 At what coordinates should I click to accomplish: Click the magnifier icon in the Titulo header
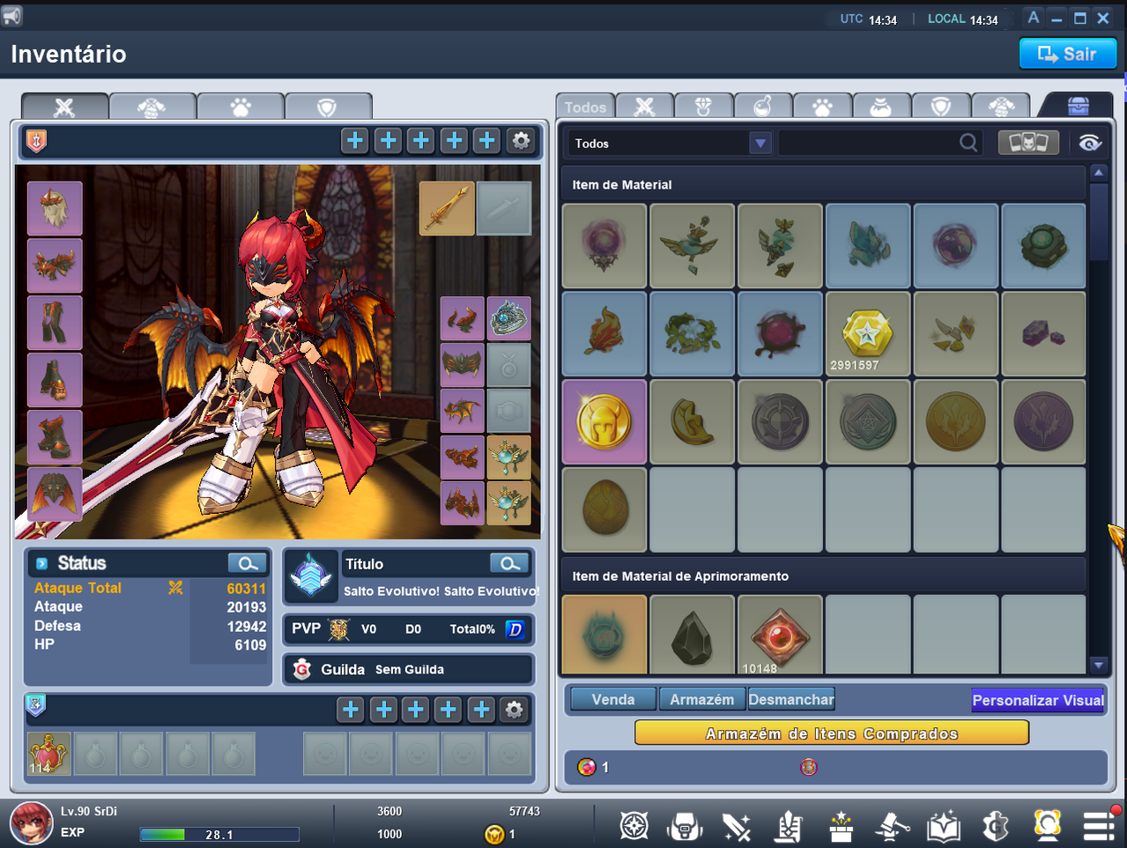tap(509, 563)
